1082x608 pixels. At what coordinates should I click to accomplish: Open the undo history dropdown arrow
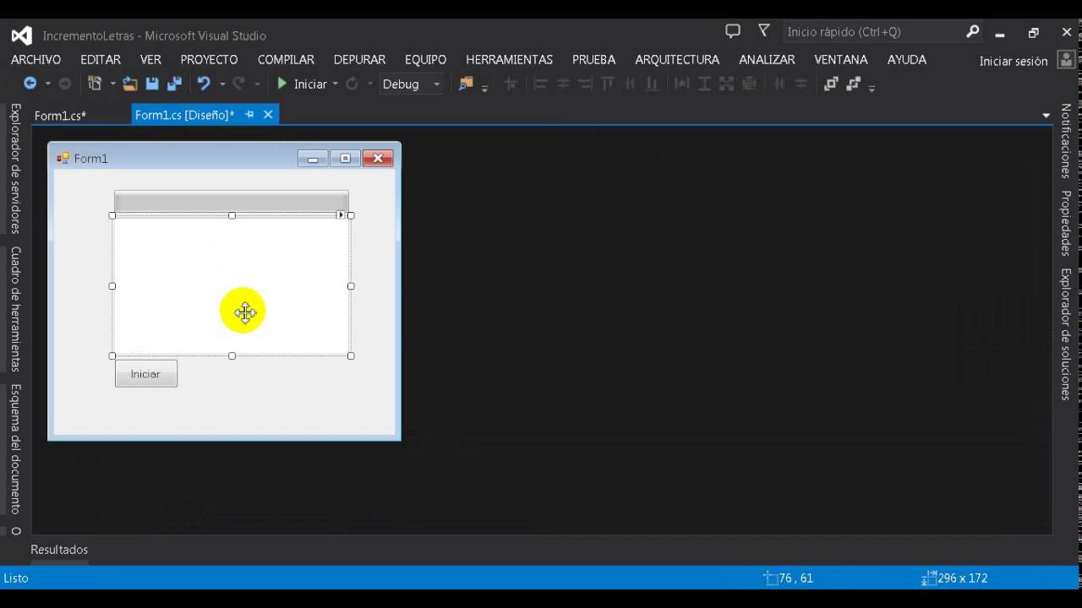(222, 84)
